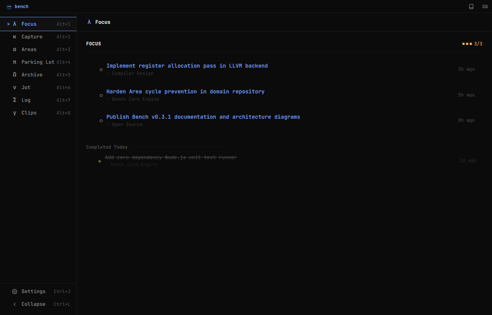Open 'Implement register allocation pass in LLVM backend'
The width and height of the screenshot is (492, 315).
coord(187,66)
